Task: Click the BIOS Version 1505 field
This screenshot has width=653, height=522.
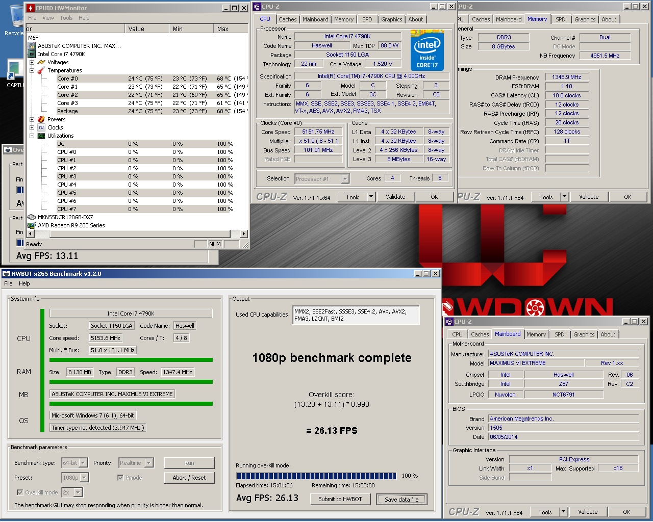Action: click(x=563, y=428)
